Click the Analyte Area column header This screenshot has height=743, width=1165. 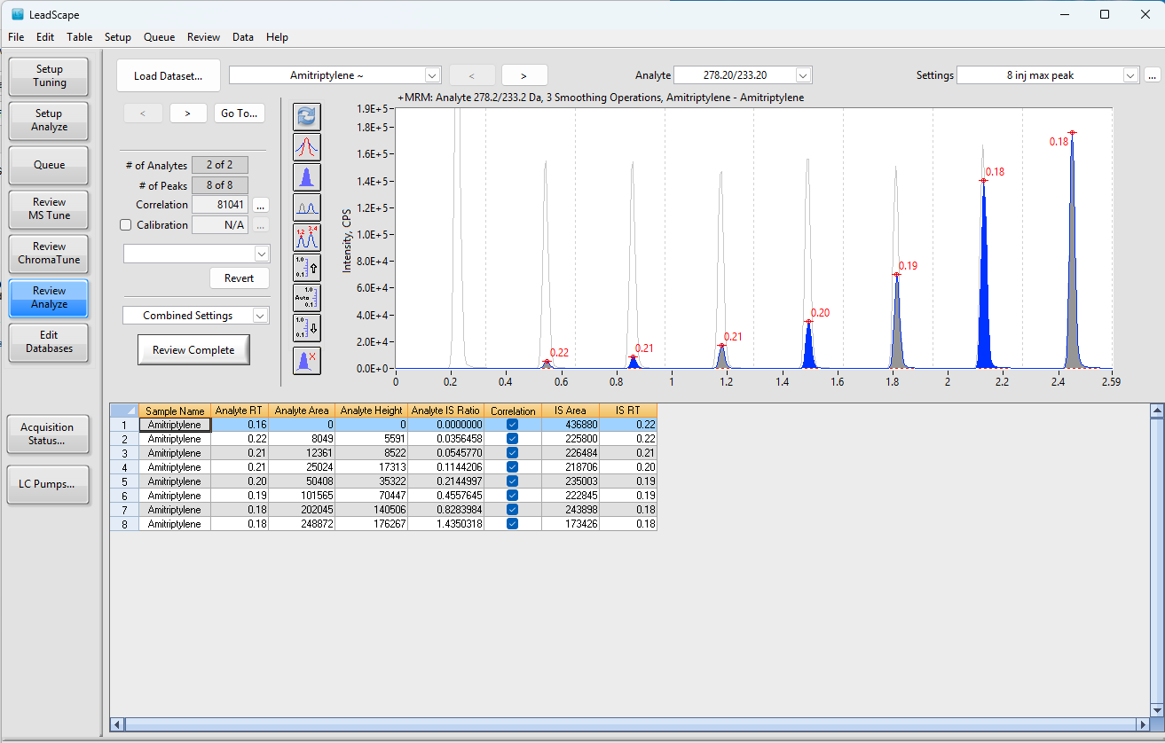(303, 411)
